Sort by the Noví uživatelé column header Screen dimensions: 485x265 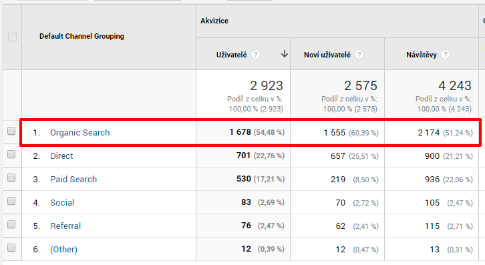point(327,55)
